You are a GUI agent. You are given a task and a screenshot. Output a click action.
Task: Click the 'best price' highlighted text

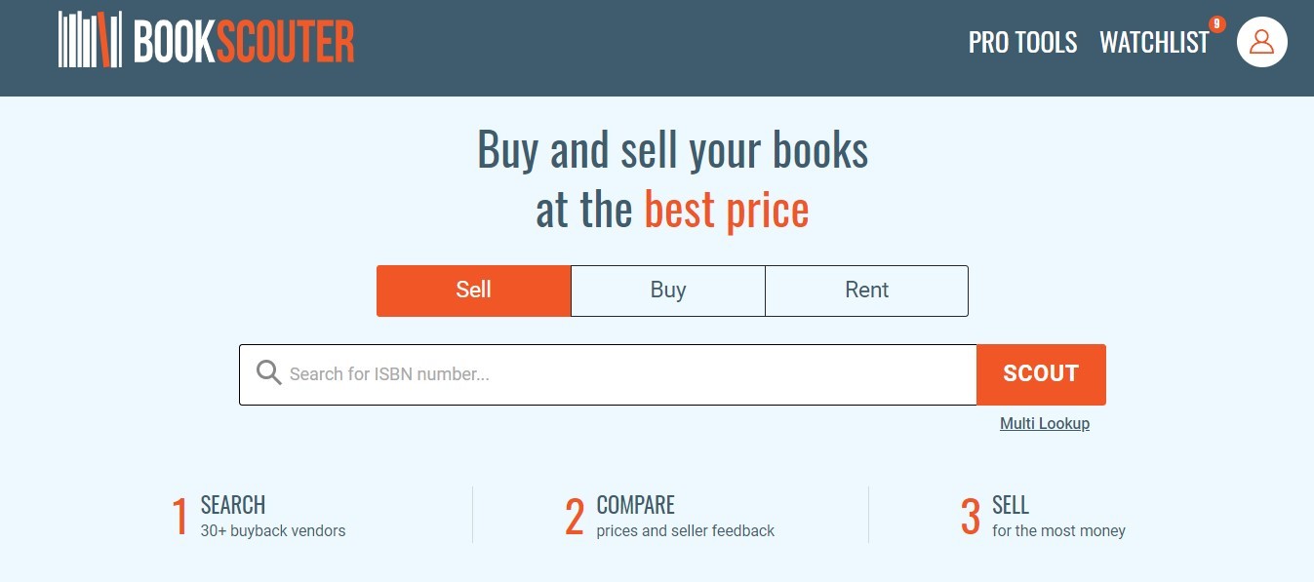[726, 209]
